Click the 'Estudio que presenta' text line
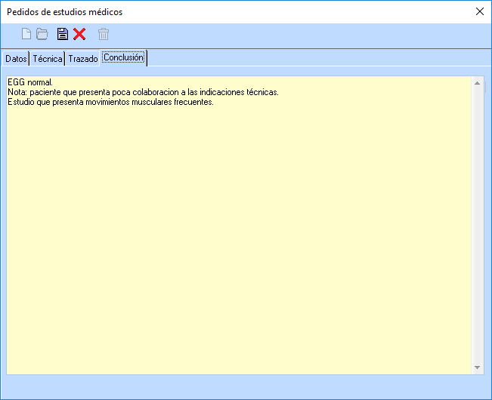The height and width of the screenshot is (400, 492). click(110, 102)
